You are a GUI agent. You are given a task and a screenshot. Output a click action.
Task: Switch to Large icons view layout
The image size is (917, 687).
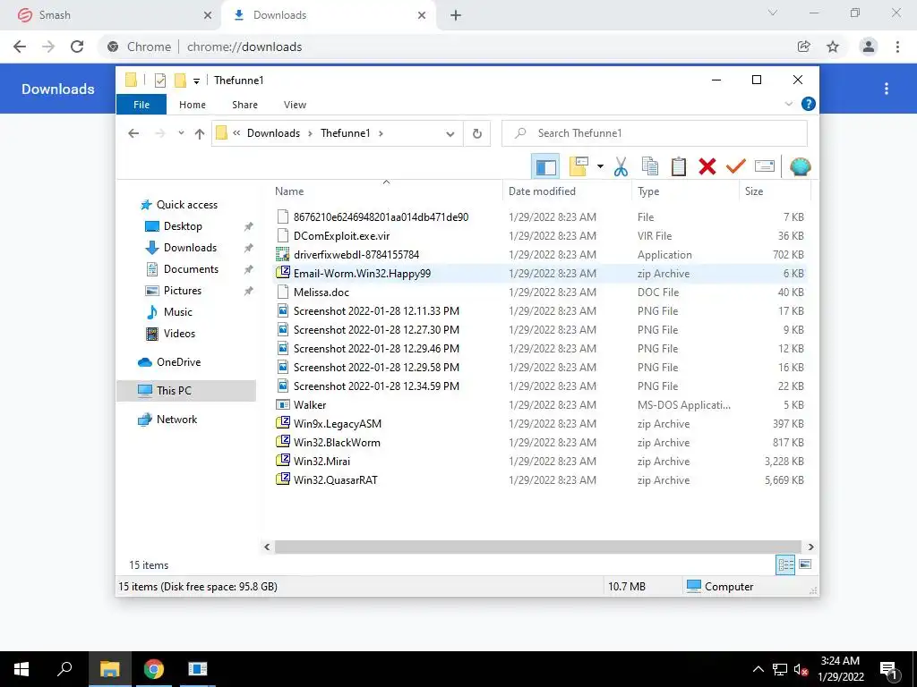[805, 564]
